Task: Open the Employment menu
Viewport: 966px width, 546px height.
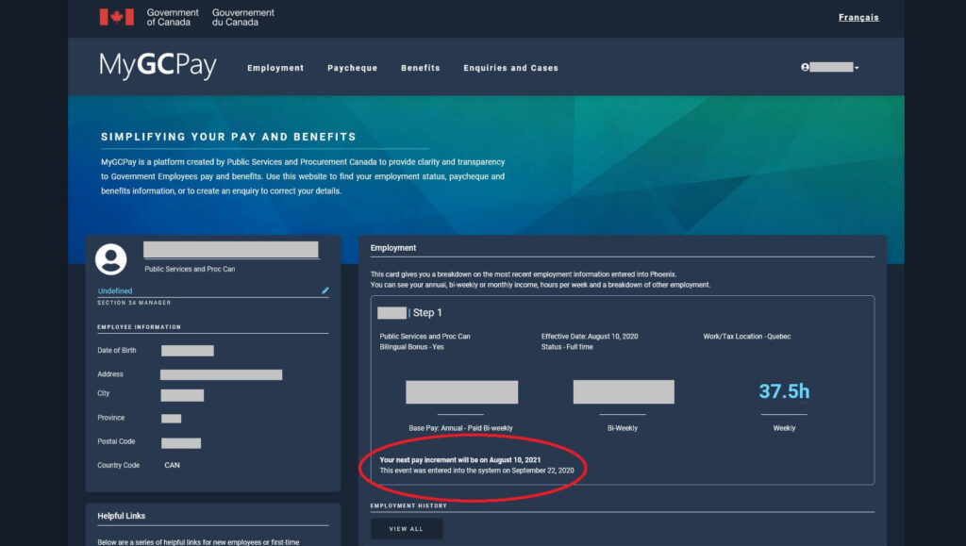Action: point(275,68)
